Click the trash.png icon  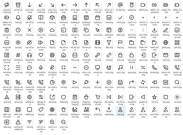pyautogui.click(x=63, y=110)
